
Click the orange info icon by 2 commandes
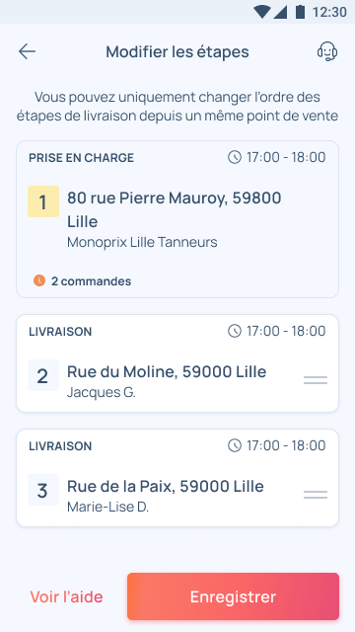pos(39,280)
